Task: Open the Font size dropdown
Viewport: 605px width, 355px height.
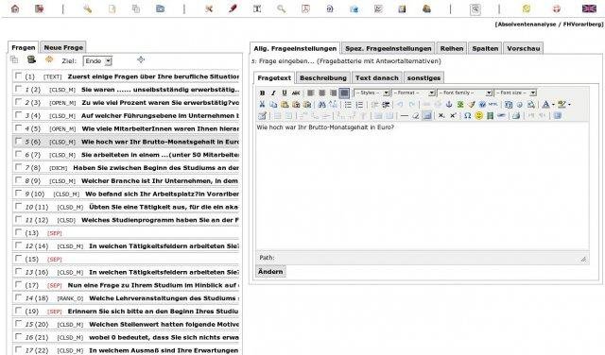Action: [x=515, y=93]
